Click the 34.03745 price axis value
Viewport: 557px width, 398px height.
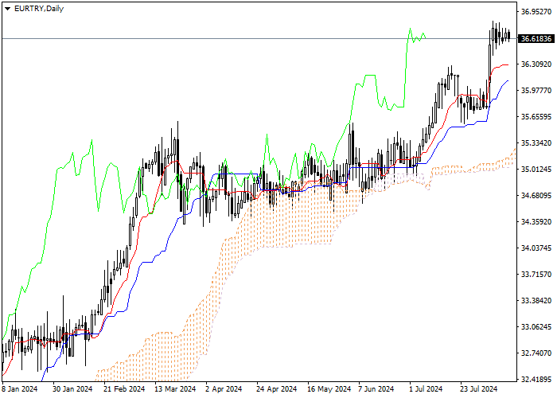[536, 248]
